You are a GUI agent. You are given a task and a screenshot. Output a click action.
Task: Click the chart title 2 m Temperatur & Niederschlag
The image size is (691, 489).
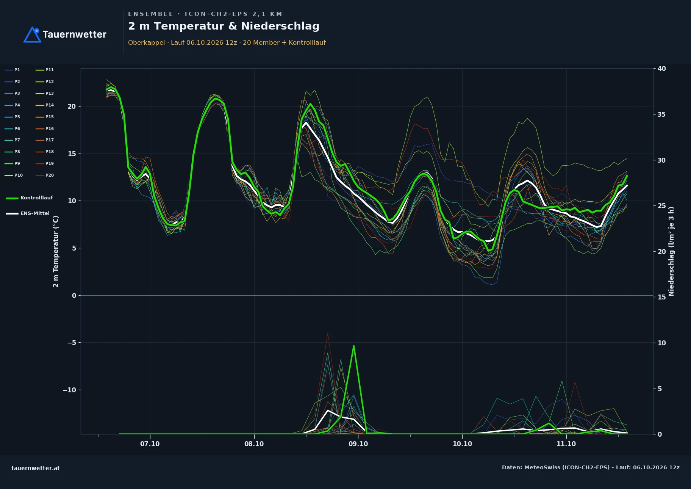point(224,26)
